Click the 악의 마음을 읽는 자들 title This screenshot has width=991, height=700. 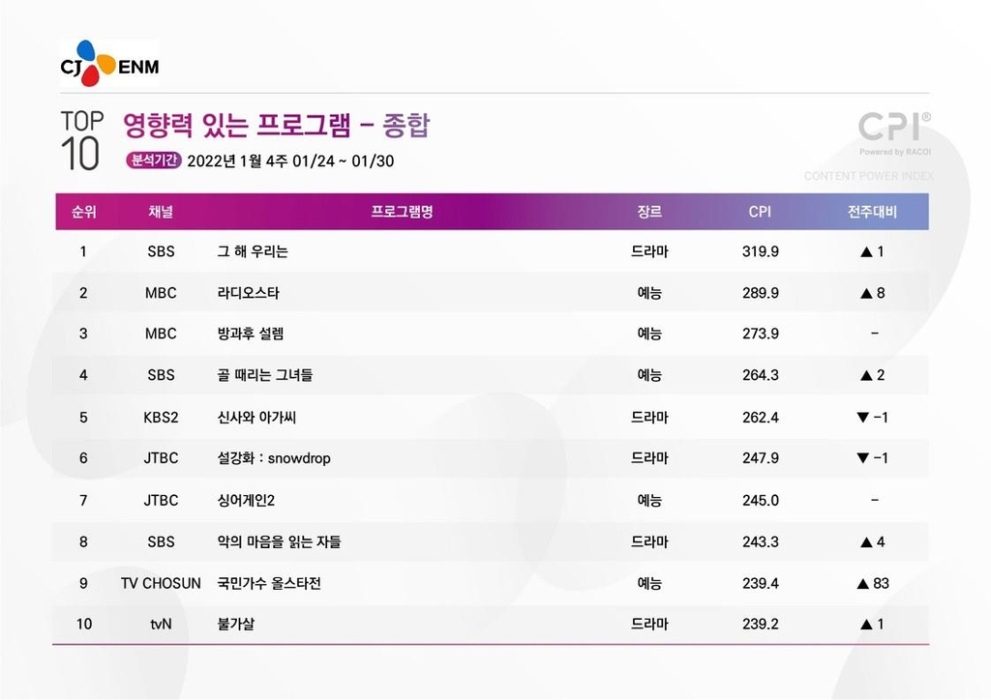(279, 542)
